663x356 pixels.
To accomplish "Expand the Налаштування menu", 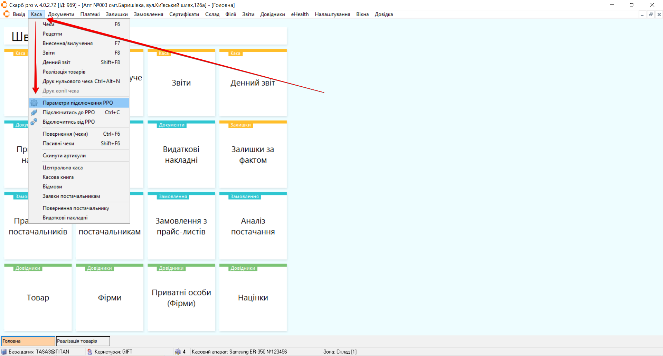I will point(332,15).
